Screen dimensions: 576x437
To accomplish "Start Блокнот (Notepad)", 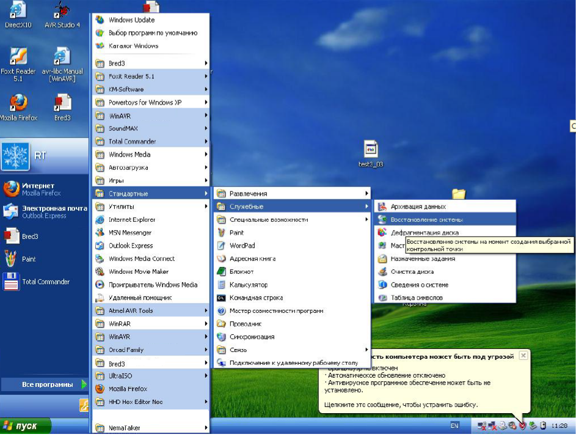I will (292, 271).
